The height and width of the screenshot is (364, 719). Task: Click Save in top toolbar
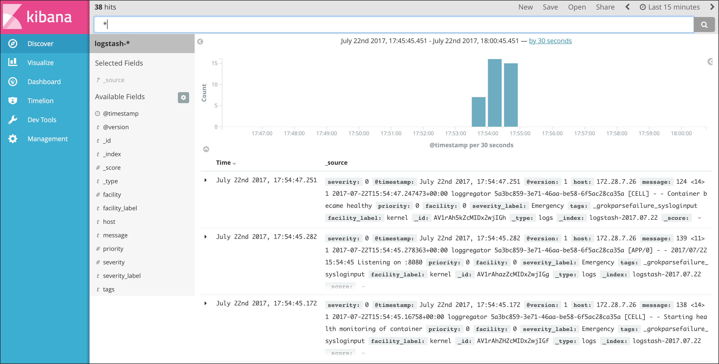pyautogui.click(x=550, y=7)
